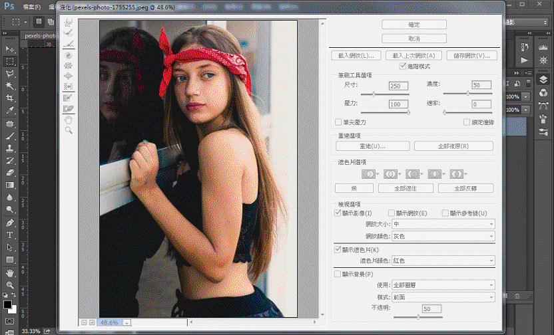The image size is (554, 335).
Task: Uncheck the 顯示遮色片(K) checkbox
Action: pyautogui.click(x=338, y=249)
